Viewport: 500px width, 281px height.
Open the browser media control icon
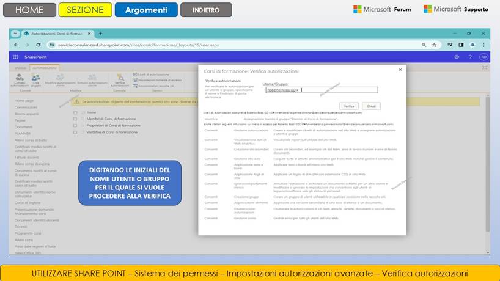[x=450, y=45]
